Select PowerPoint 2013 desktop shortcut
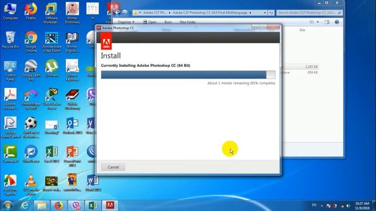The height and width of the screenshot is (211, 376). coord(72,156)
